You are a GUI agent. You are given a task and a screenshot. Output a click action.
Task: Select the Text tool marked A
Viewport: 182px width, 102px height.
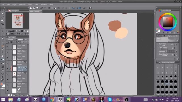point(3,77)
